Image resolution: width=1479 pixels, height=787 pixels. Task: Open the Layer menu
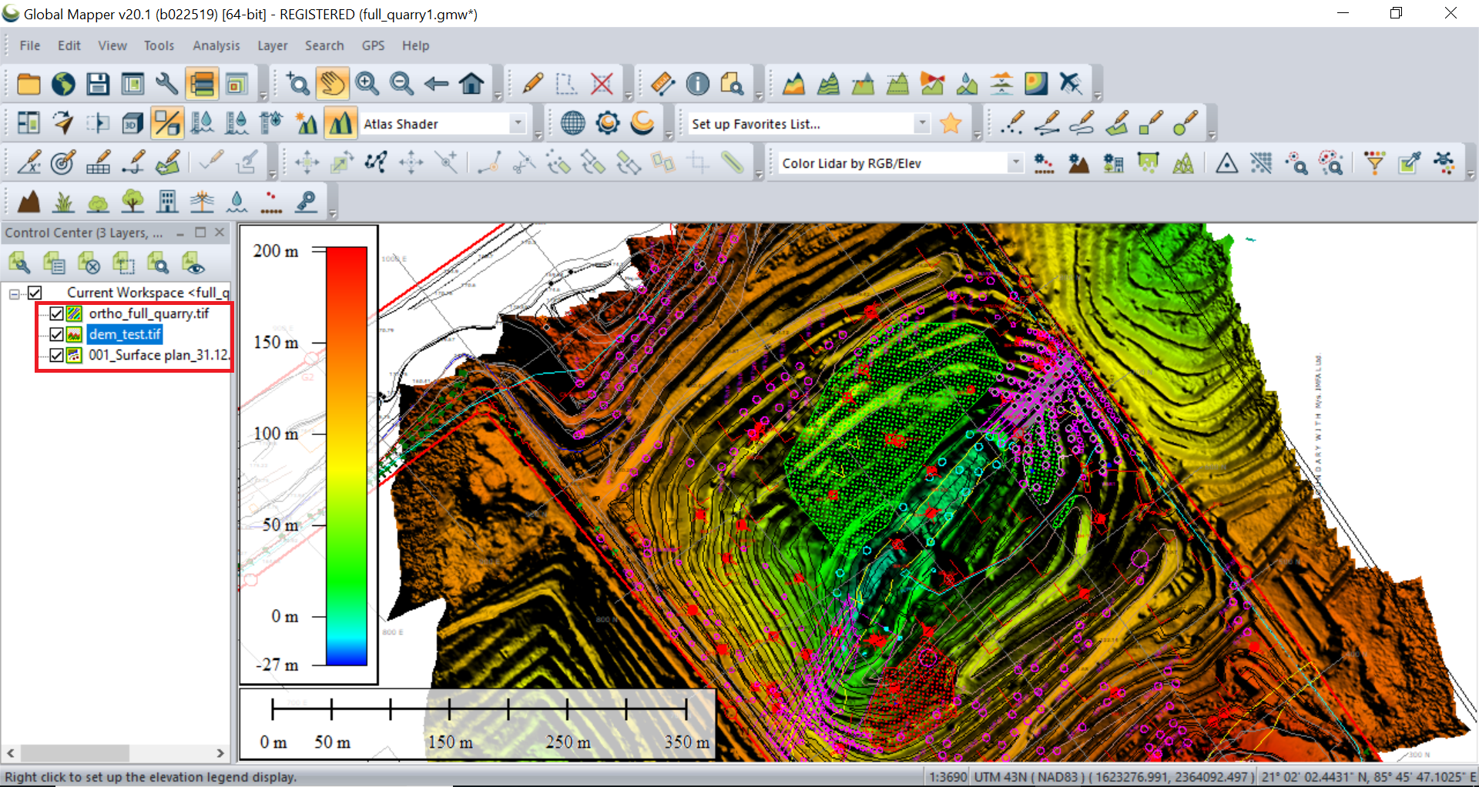coord(272,45)
